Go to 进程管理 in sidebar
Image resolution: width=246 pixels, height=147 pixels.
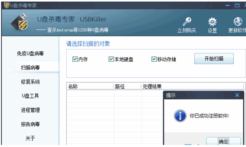30,110
